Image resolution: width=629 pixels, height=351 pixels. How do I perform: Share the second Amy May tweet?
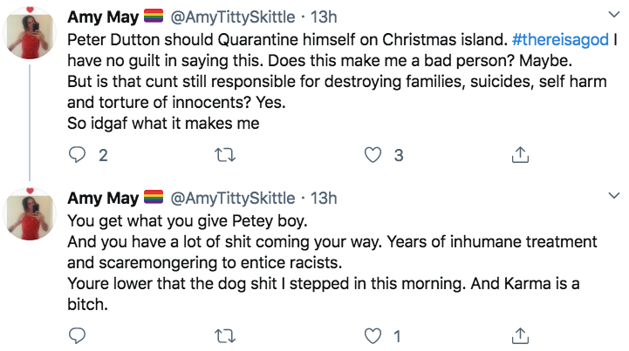pos(519,334)
